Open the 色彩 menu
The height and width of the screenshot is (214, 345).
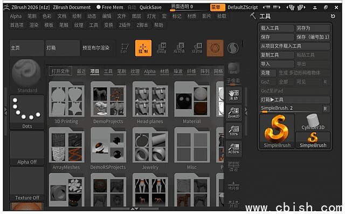click(x=47, y=16)
